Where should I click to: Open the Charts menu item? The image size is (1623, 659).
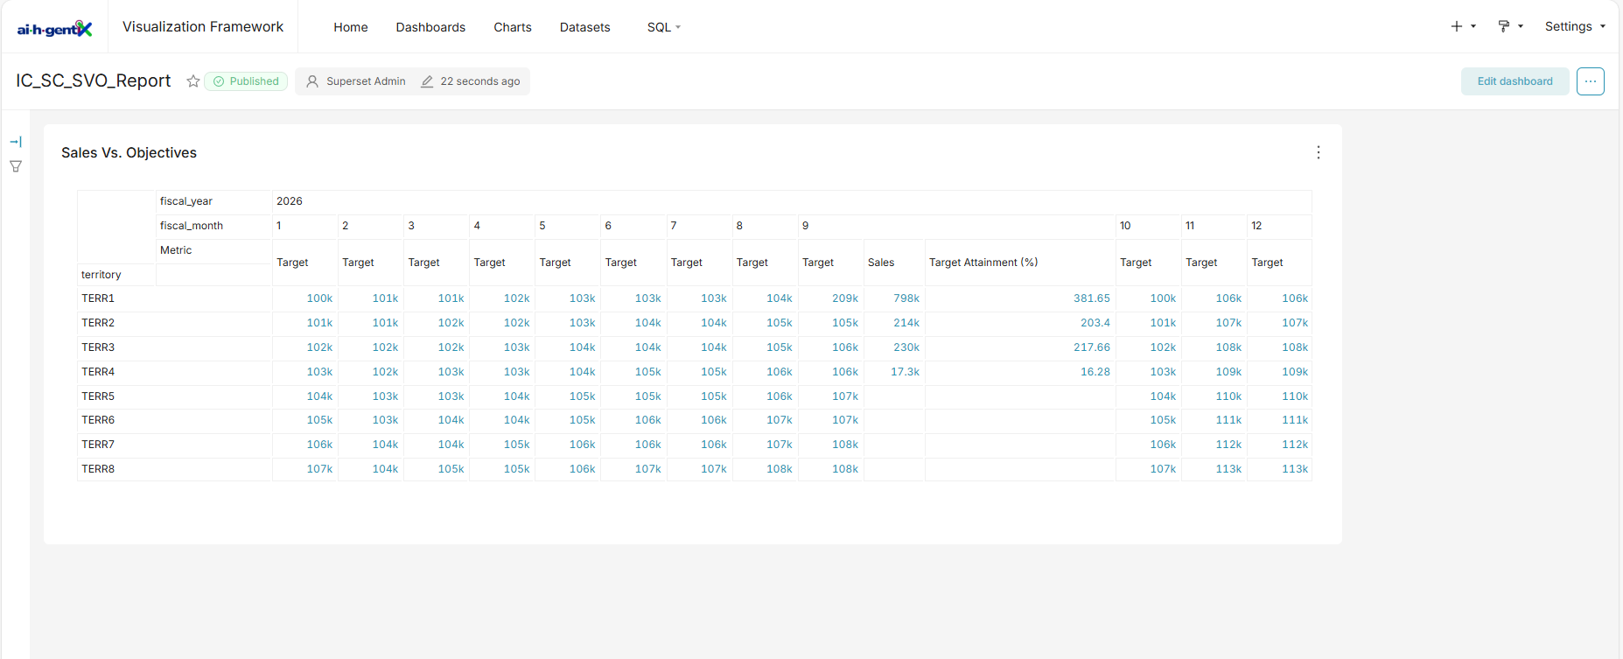tap(513, 27)
